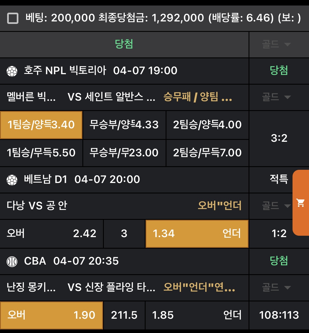Click the 승무패 / 양팀 market label

coord(198,97)
